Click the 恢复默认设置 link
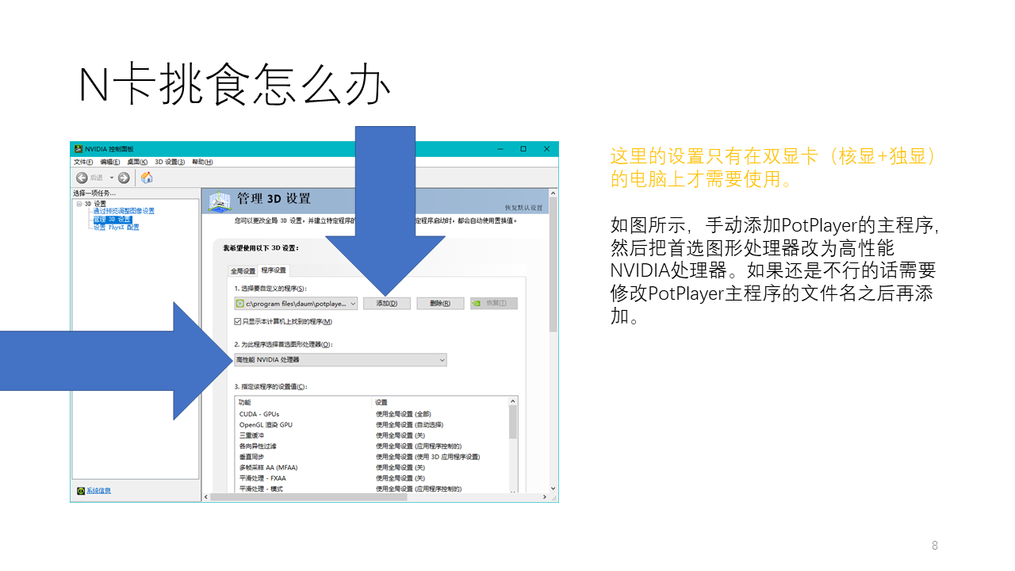The image size is (1015, 571). [523, 208]
